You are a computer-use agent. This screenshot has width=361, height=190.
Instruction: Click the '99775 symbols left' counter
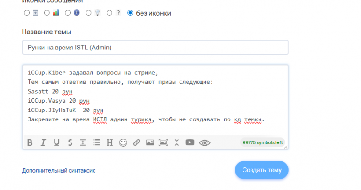click(262, 142)
